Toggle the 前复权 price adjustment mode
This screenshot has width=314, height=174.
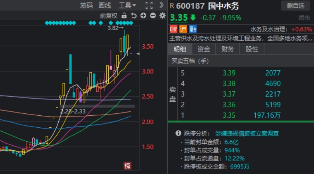tap(109, 16)
